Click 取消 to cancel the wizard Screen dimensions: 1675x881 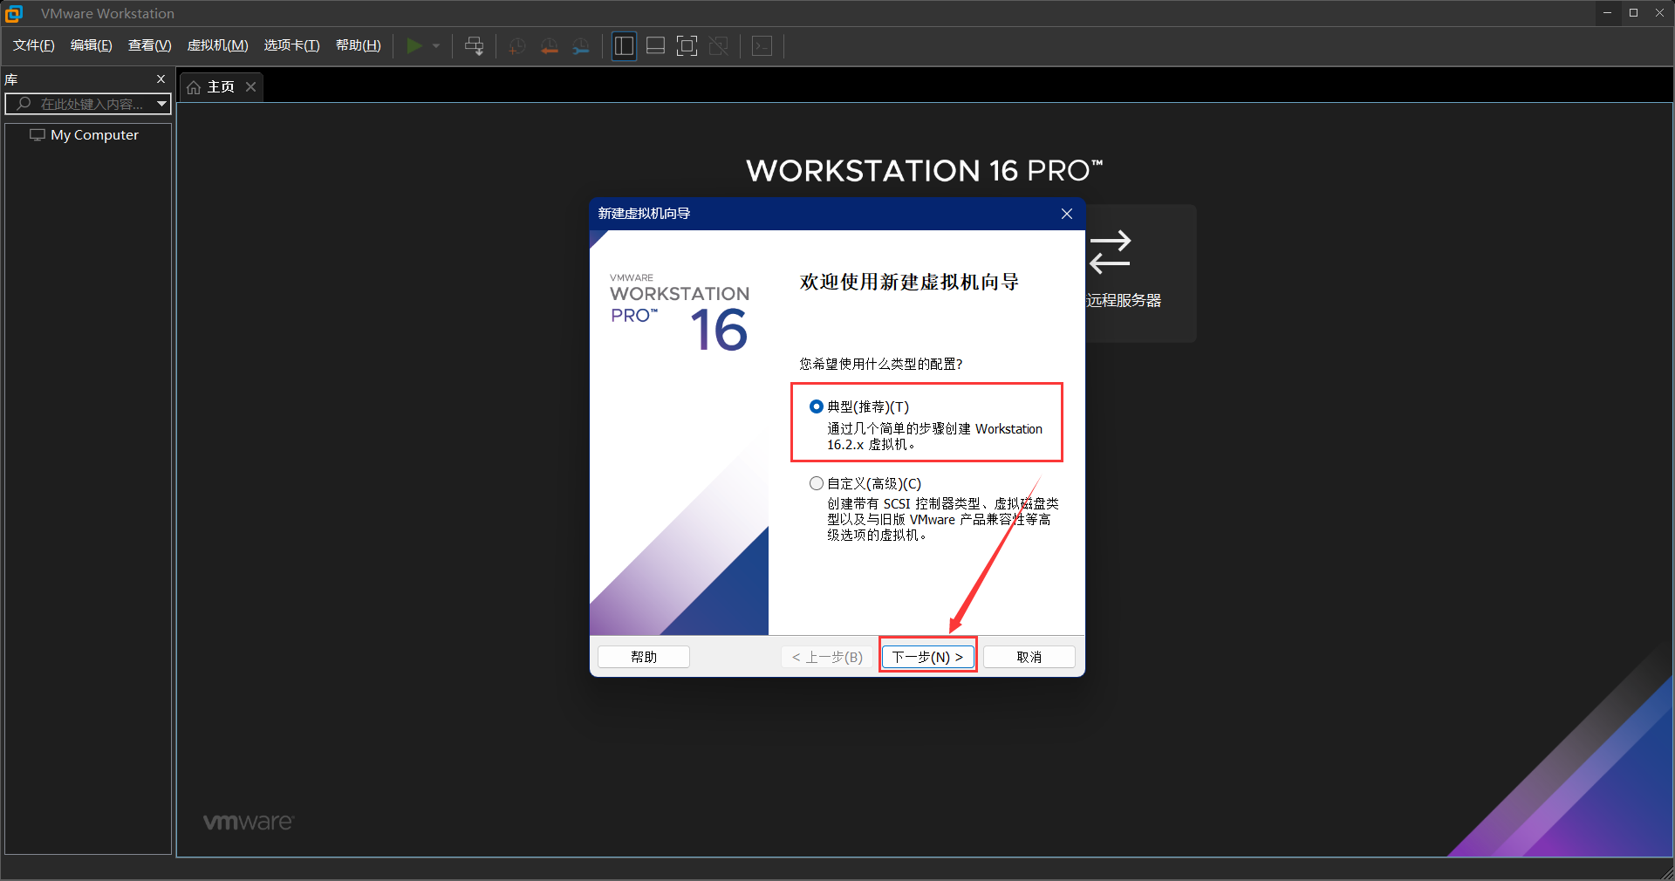(x=1029, y=657)
